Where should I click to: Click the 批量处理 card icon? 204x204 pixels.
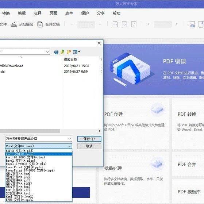(158, 163)
